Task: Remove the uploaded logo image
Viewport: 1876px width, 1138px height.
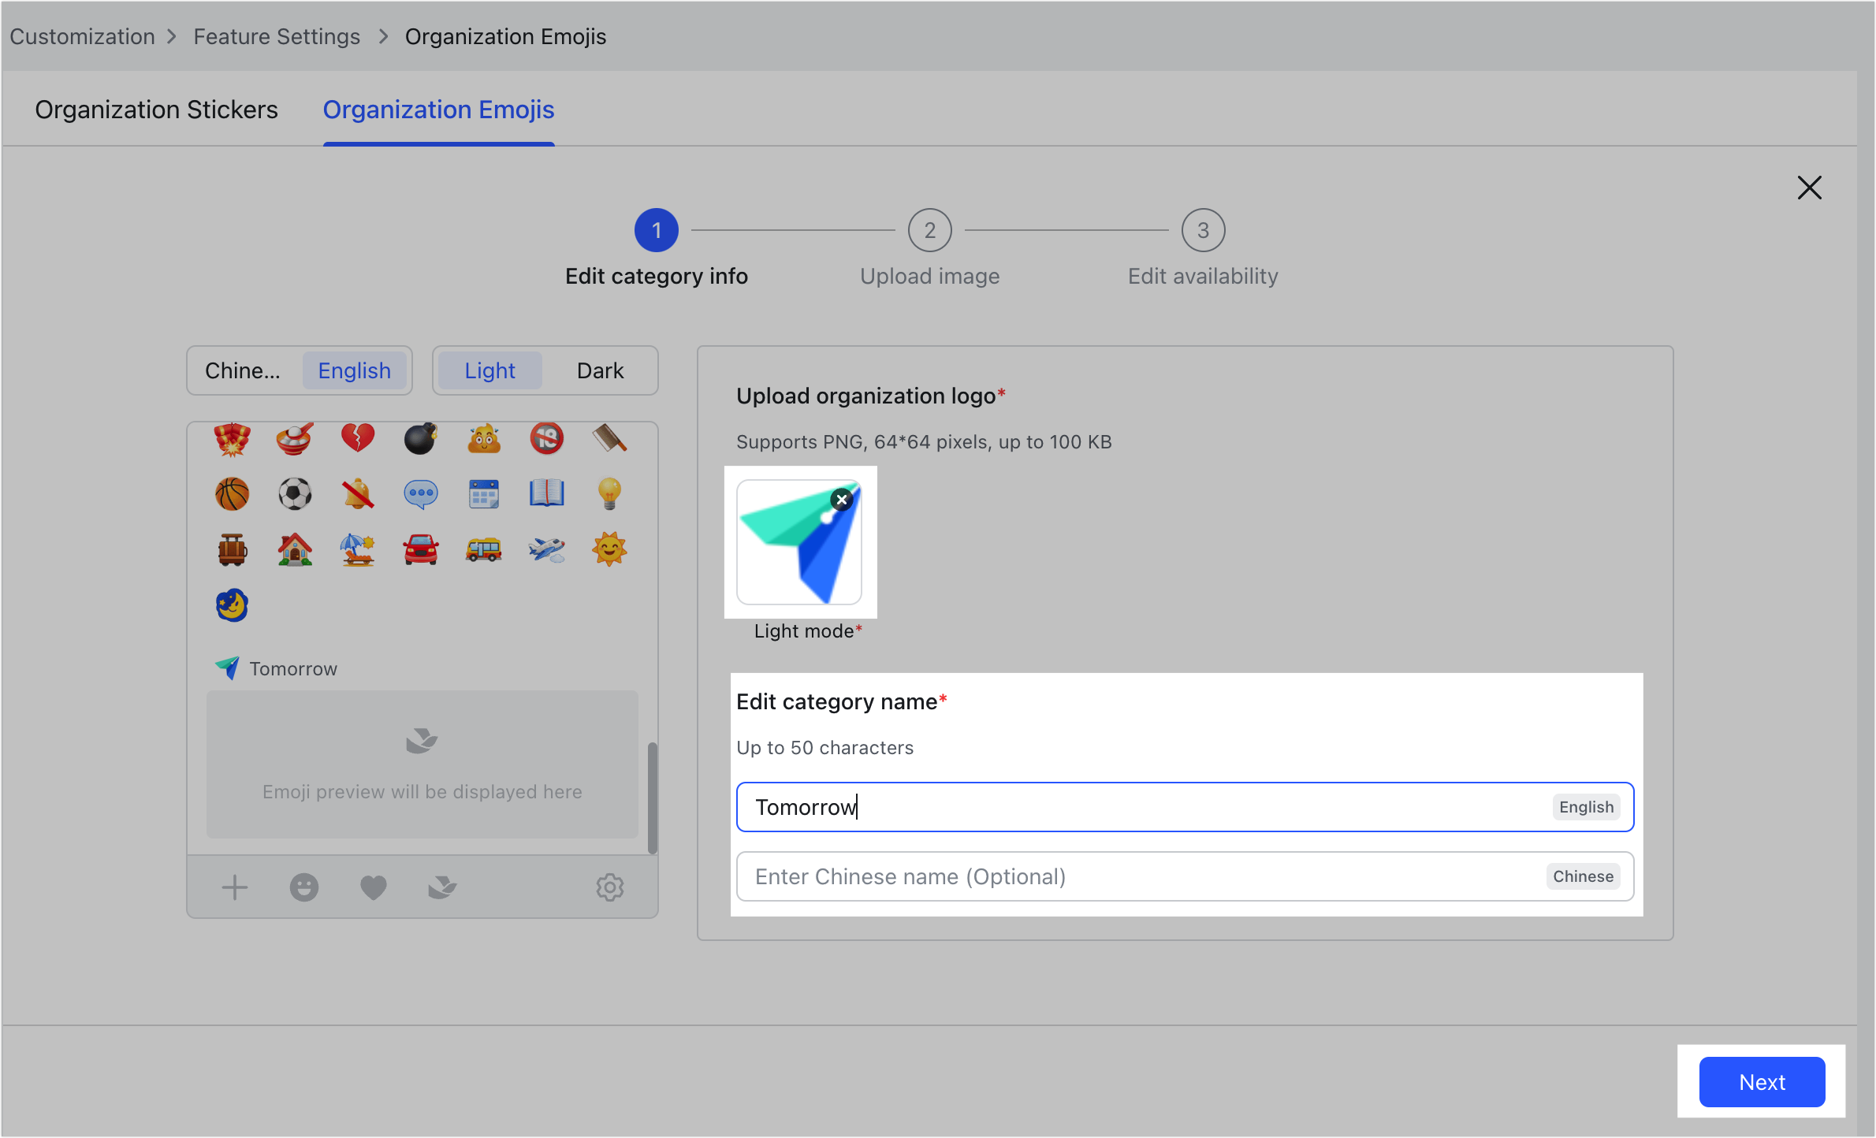Action: coord(842,499)
